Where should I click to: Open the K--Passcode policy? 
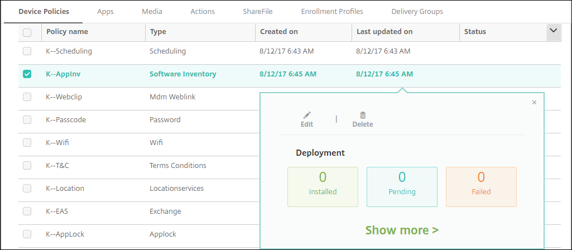coord(66,119)
